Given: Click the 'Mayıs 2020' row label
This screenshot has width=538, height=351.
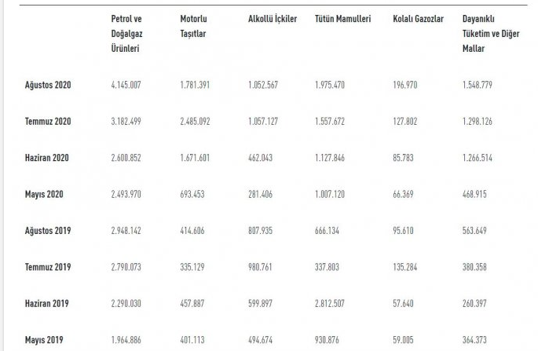Looking at the screenshot, I should coord(44,194).
